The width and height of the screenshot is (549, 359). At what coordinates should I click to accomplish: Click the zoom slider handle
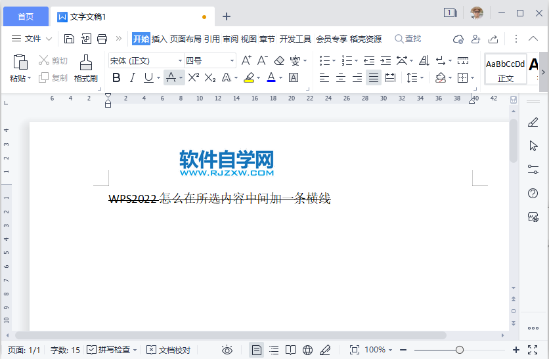460,350
